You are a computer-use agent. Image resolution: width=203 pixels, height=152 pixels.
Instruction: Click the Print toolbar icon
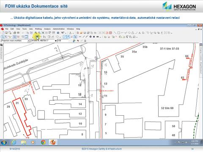click(14, 33)
